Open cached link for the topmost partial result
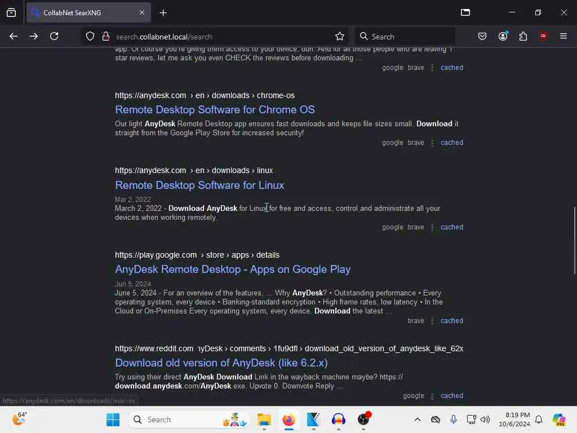 (452, 68)
